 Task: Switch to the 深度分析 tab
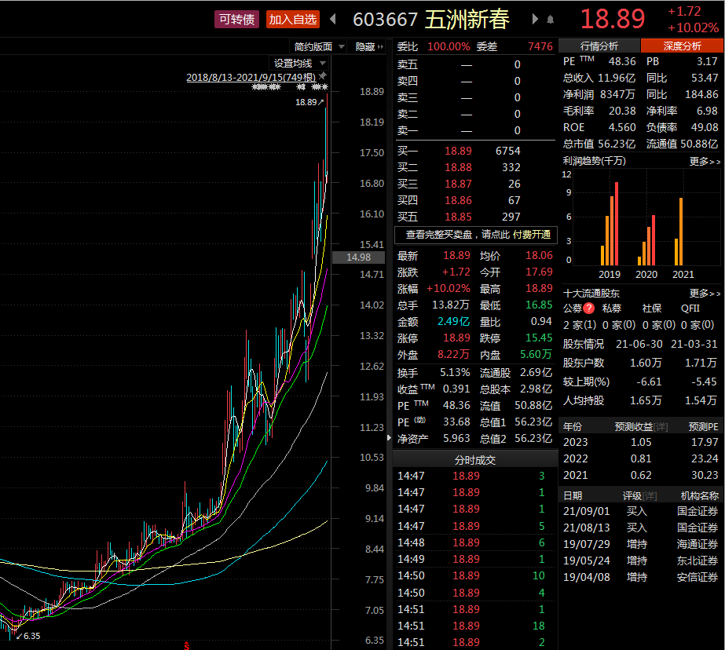[682, 46]
